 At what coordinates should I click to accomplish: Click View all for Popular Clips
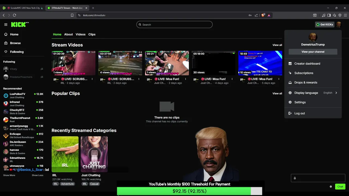pos(277,93)
